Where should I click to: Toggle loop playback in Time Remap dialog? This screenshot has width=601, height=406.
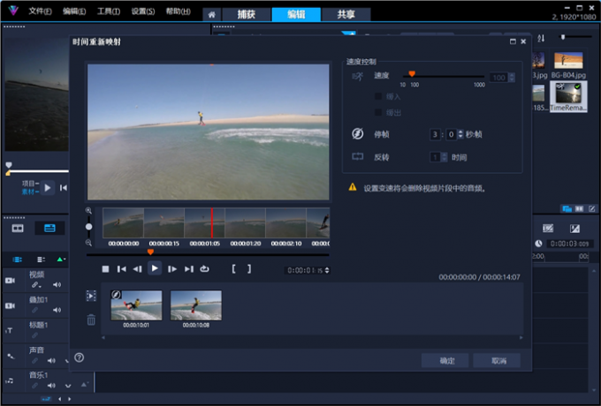click(205, 269)
